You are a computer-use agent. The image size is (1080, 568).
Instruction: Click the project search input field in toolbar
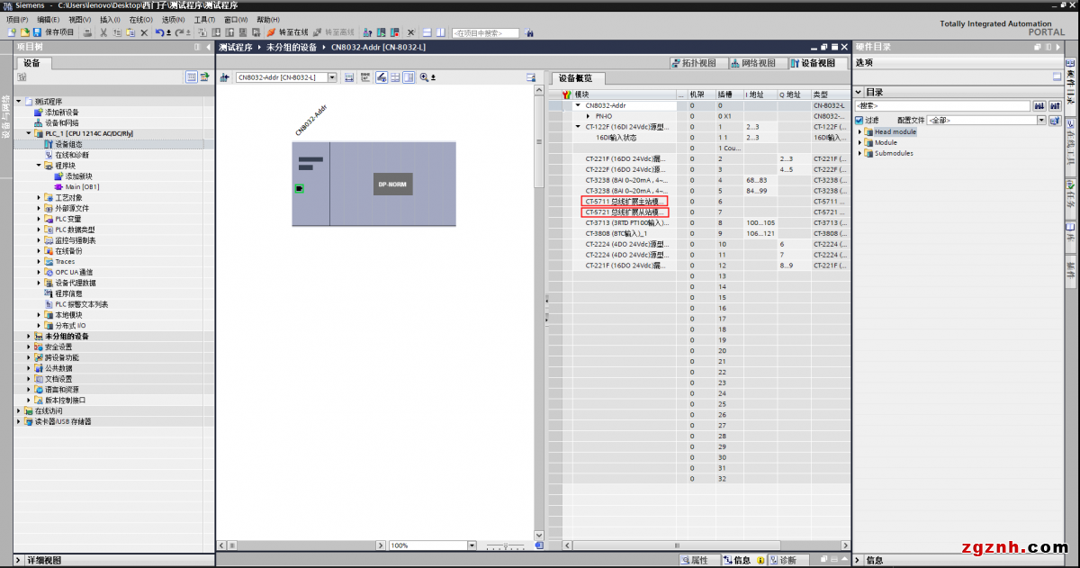(x=486, y=33)
